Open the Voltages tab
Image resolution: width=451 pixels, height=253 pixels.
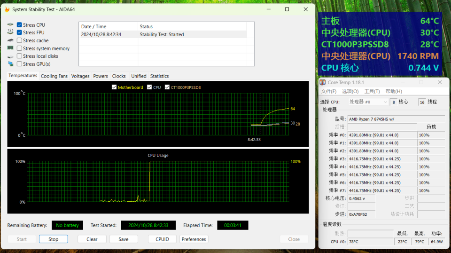80,76
